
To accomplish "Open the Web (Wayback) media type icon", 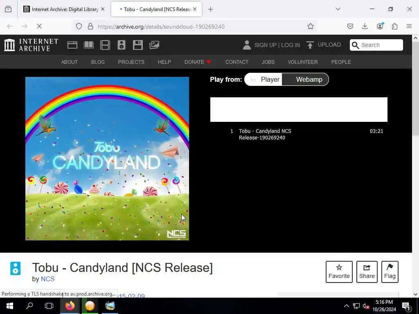I will click(x=72, y=45).
